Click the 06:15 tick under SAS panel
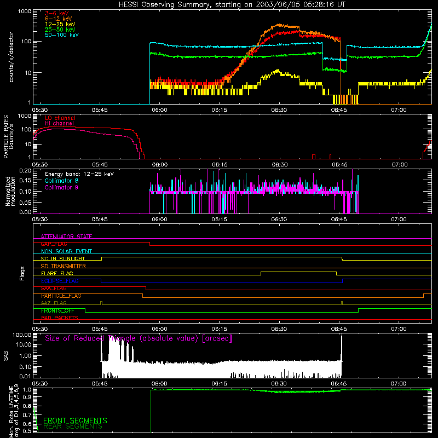Screen dimensions: 438x438 point(220,384)
